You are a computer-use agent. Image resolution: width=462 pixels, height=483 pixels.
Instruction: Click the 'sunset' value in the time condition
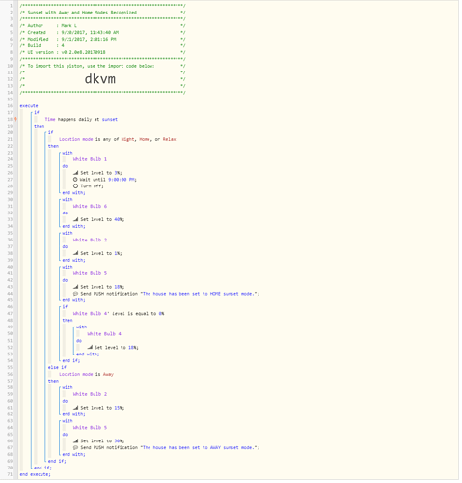coord(110,120)
